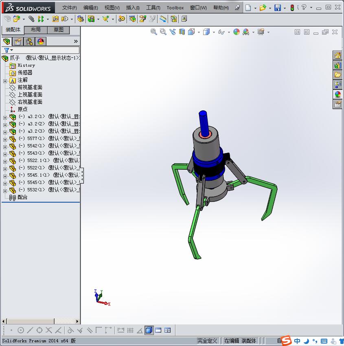Click the tree horizontal scrollbar right arrow

[77, 321]
